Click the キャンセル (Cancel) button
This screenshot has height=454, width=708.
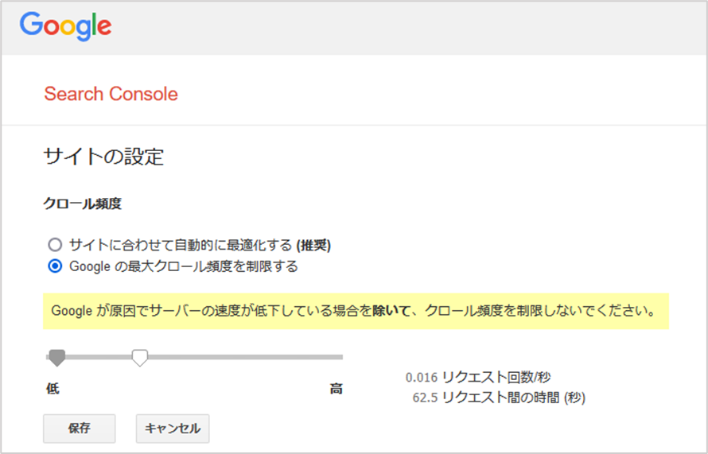tap(173, 429)
